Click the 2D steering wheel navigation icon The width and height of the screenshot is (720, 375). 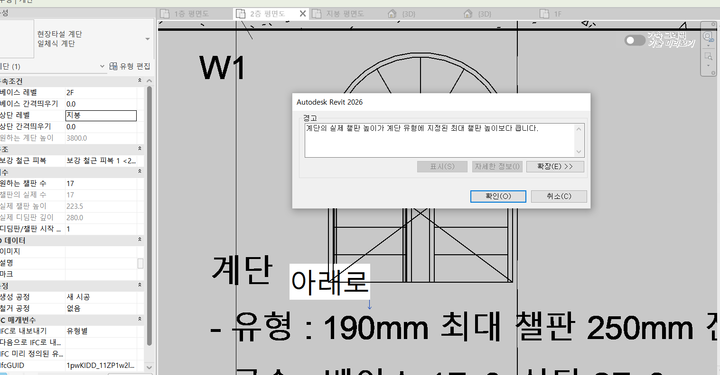pyautogui.click(x=708, y=36)
